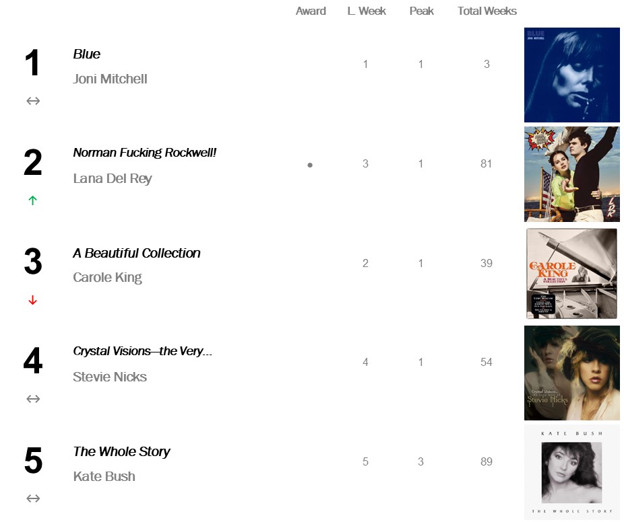Open the Carole King album cover thumbnail
Screen dimensions: 624x522
(x=571, y=273)
